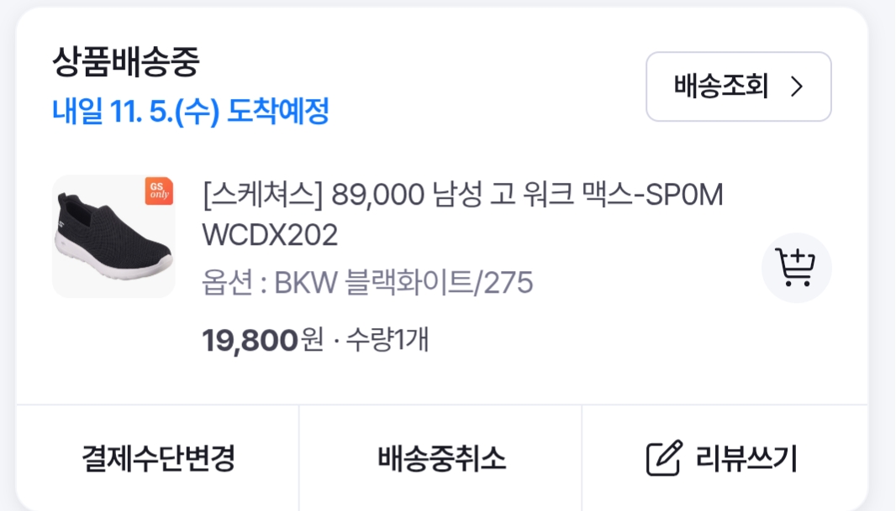Open 리뷰쓰기 to write a review
The image size is (896, 511).
click(x=725, y=458)
